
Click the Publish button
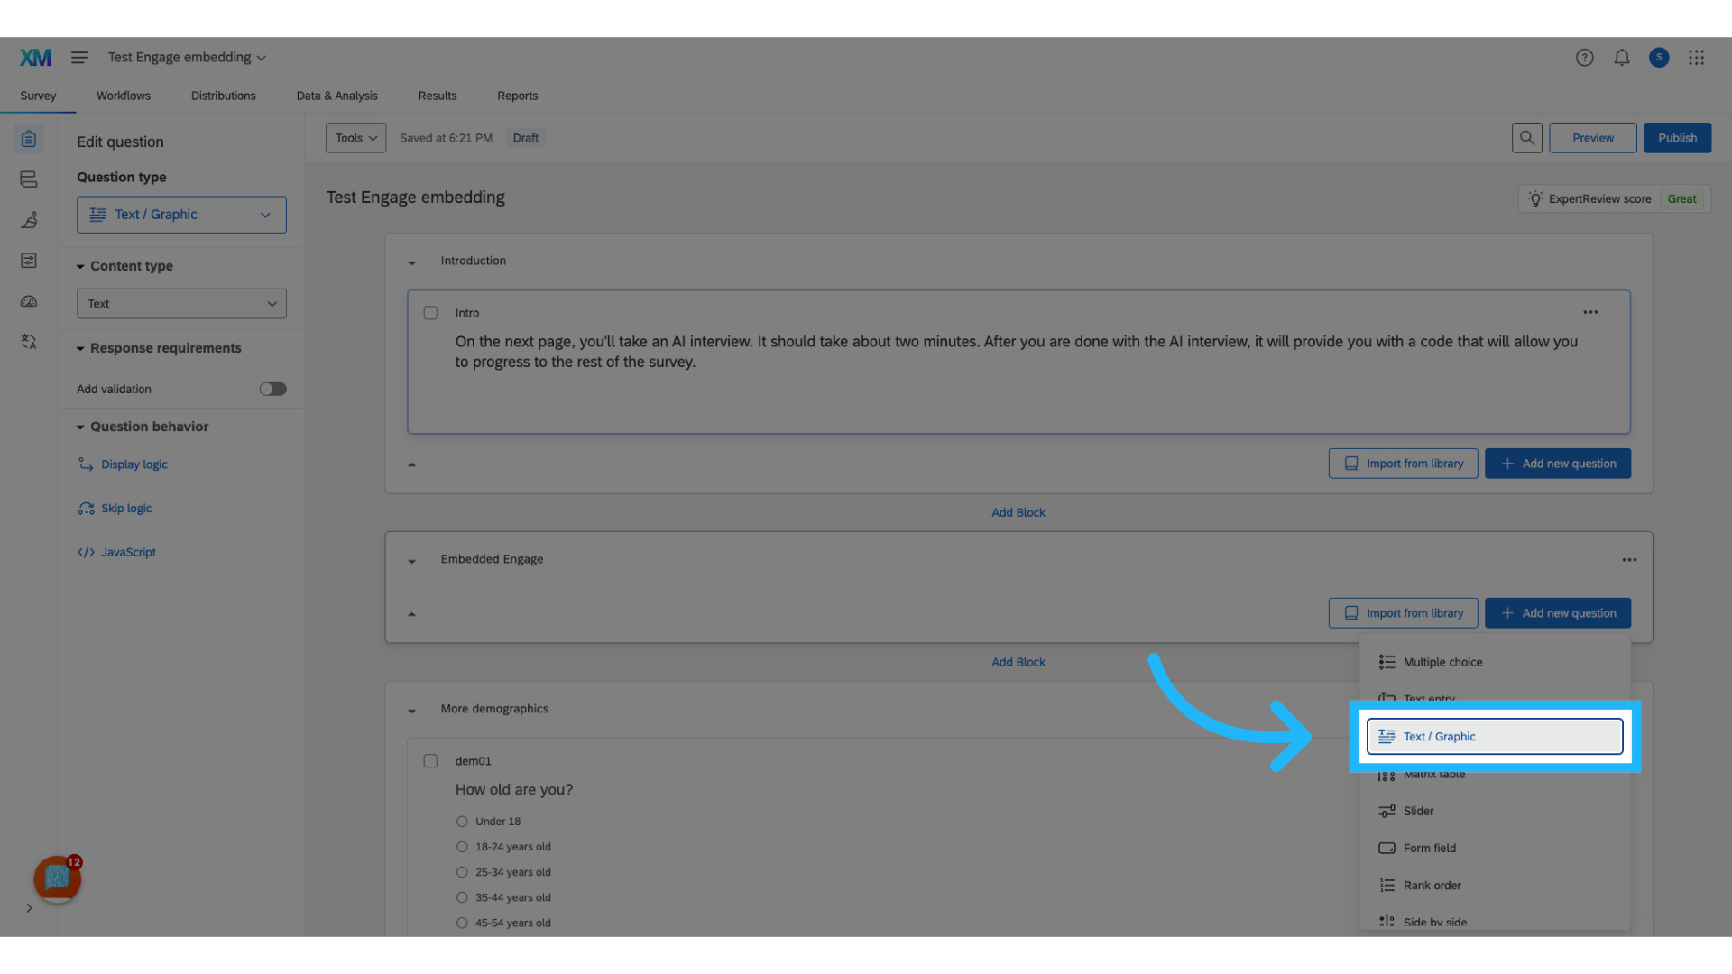(1677, 138)
